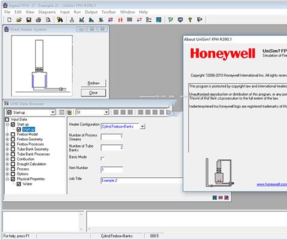This screenshot has width=287, height=240.
Task: Click the list tree view toolbar icon
Action: coord(149,20)
